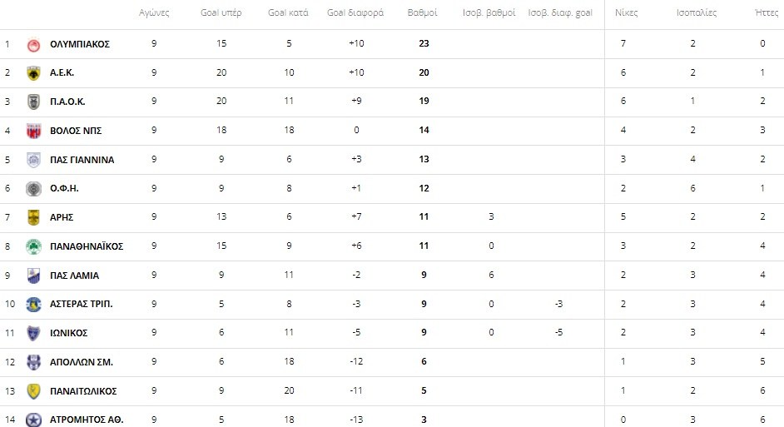Click the Aris yellow team crest
The width and height of the screenshot is (784, 427).
coord(33,217)
